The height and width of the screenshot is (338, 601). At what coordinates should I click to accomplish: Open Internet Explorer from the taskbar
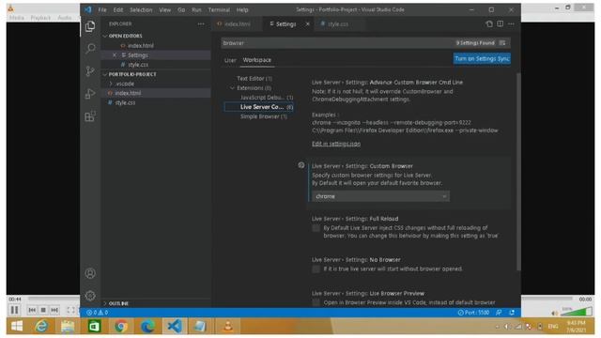pyautogui.click(x=41, y=326)
